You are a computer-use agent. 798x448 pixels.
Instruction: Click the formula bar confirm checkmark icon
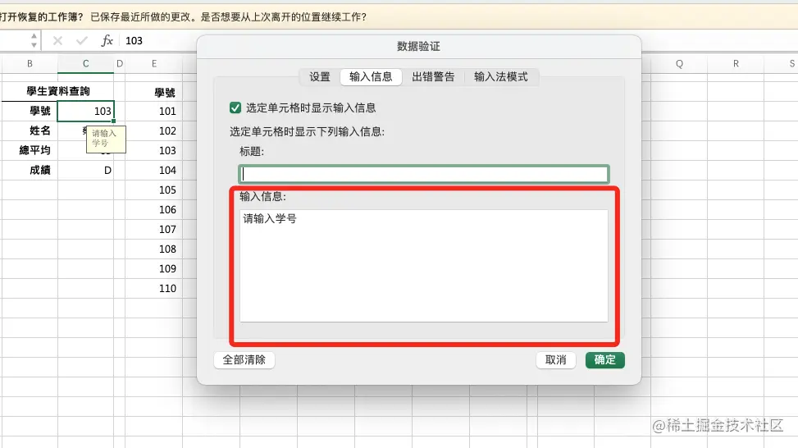click(x=81, y=41)
